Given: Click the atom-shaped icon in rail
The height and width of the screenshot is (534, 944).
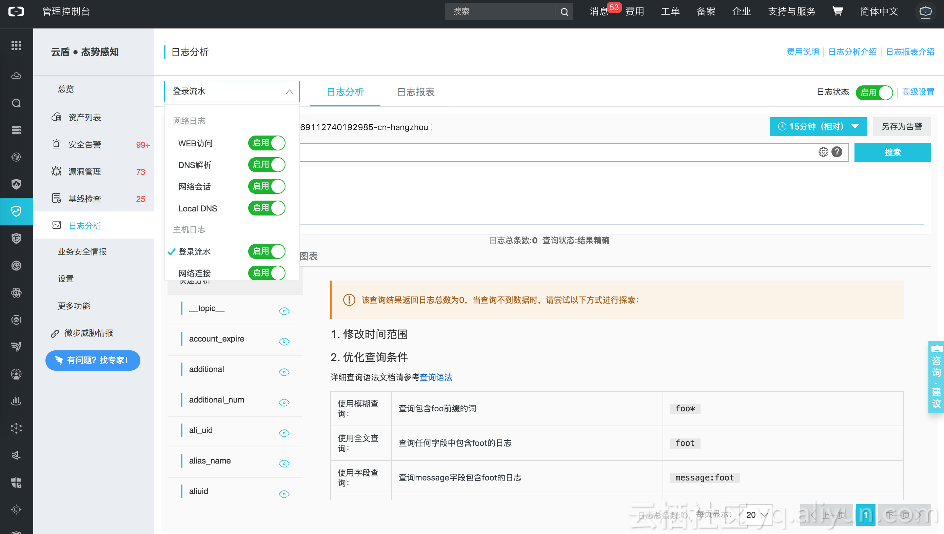Looking at the screenshot, I should 16,293.
